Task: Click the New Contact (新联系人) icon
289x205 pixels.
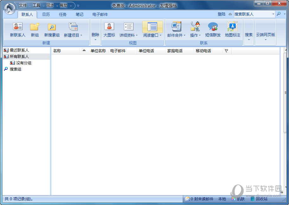Action: pyautogui.click(x=18, y=27)
